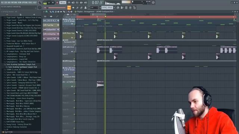Click the [ADM] Brassy Rim track header
The height and width of the screenshot is (134, 239).
(69, 63)
